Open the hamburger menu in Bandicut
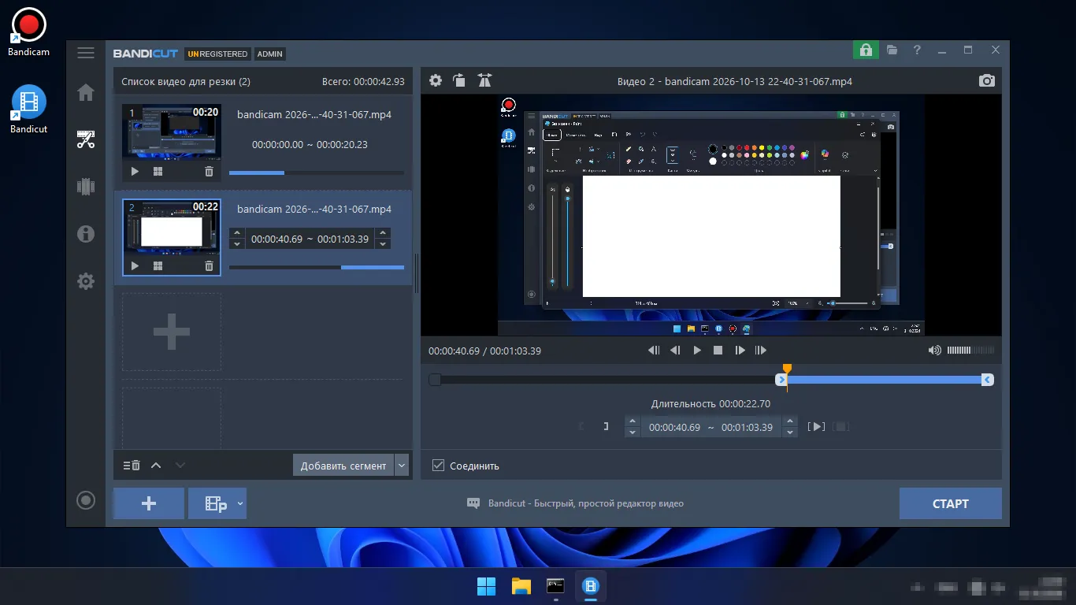 (x=86, y=54)
